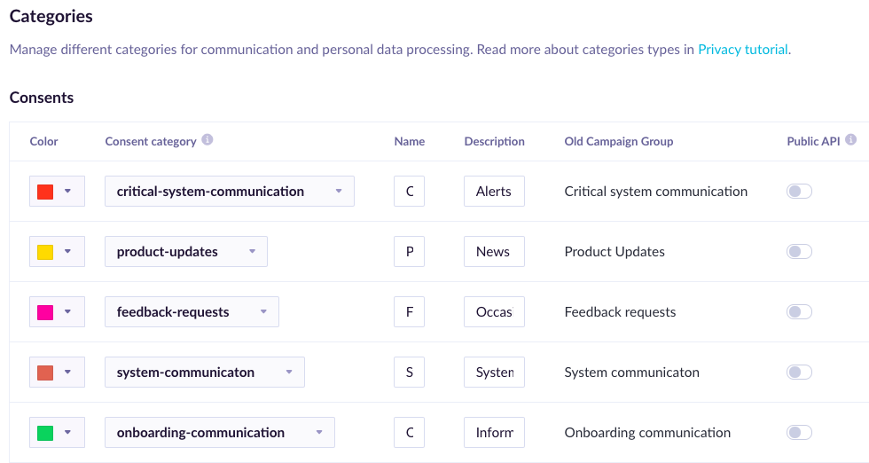Click the Name field for product-updates
Screen dimensions: 869x463
(409, 252)
